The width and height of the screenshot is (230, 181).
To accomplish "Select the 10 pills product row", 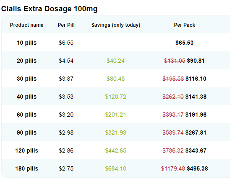I will pos(115,43).
